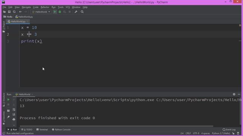The width and height of the screenshot is (243, 136).
Task: Click the Back navigation arrow
Action: coord(20,12)
